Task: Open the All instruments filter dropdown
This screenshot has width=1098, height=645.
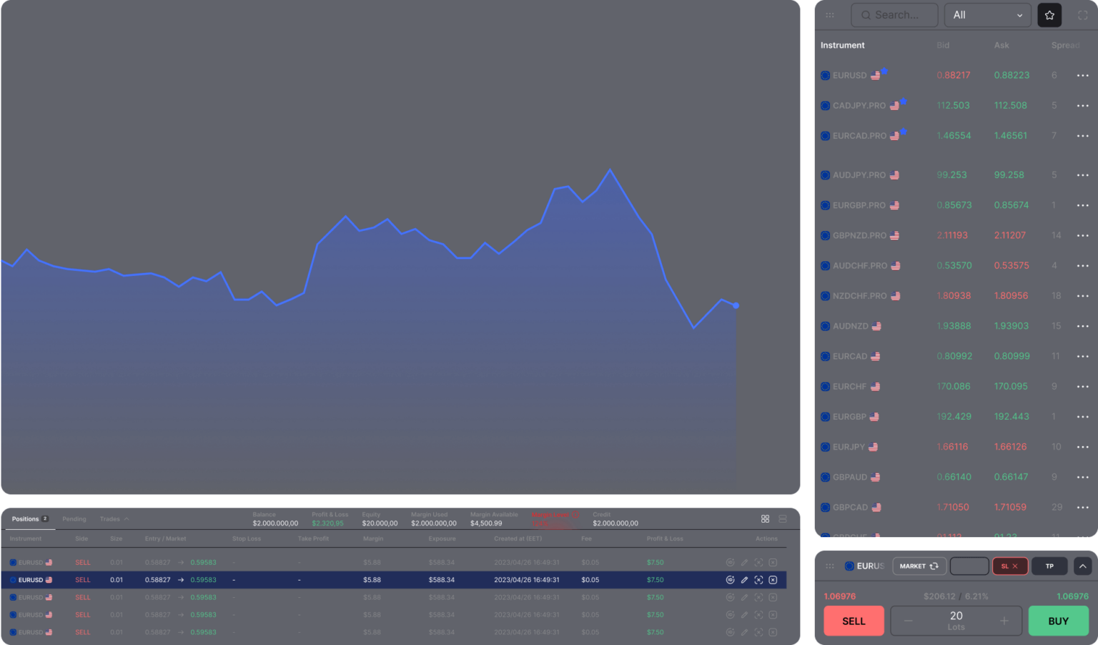Action: point(987,15)
